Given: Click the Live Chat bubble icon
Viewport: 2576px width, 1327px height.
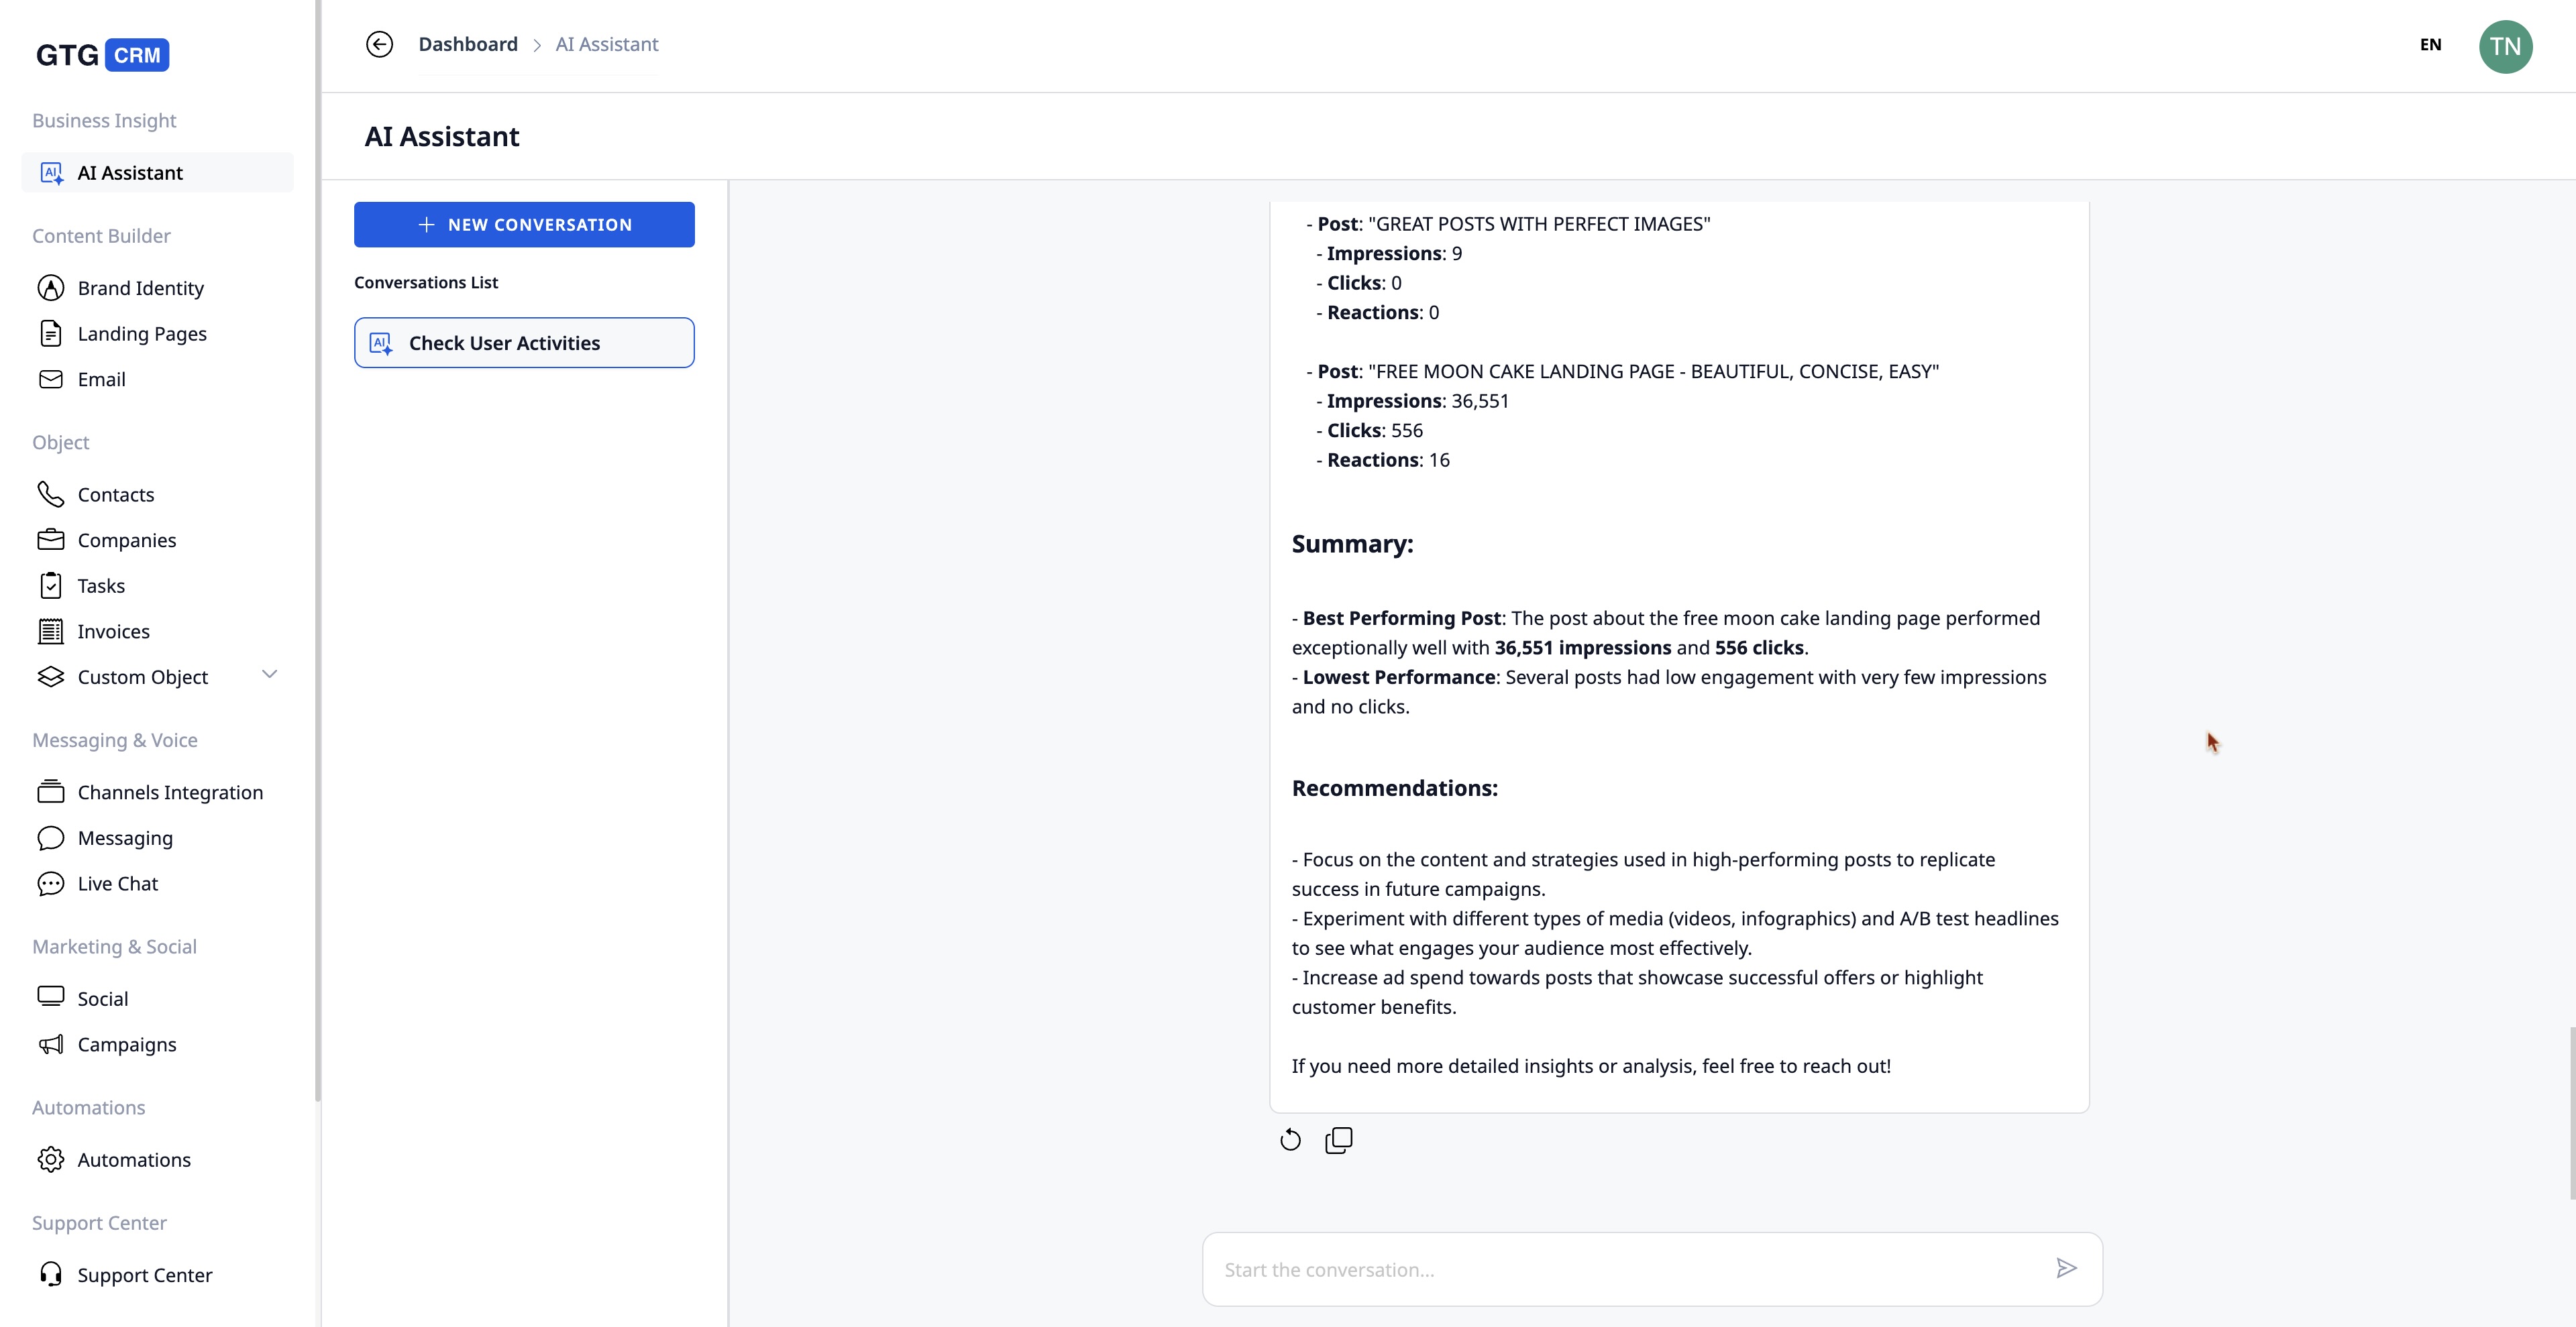Looking at the screenshot, I should (x=51, y=883).
